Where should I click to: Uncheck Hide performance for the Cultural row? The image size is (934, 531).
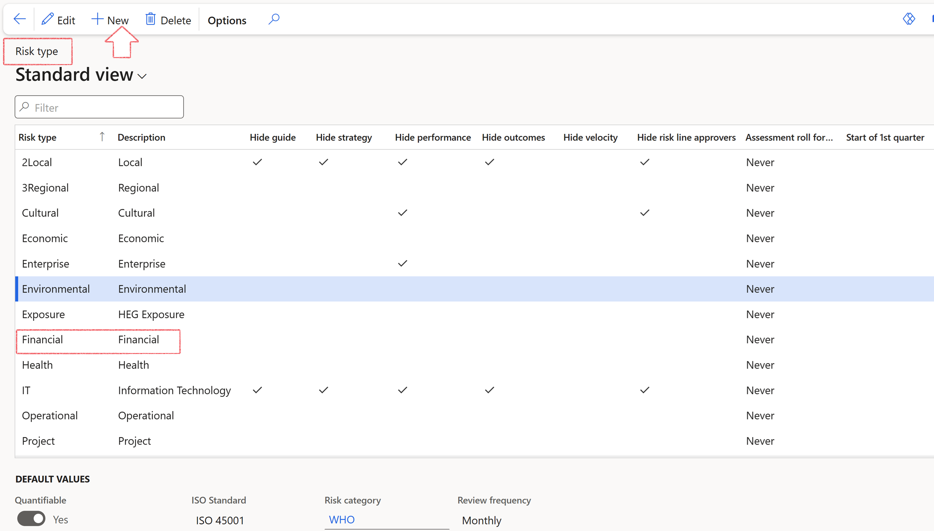(403, 213)
